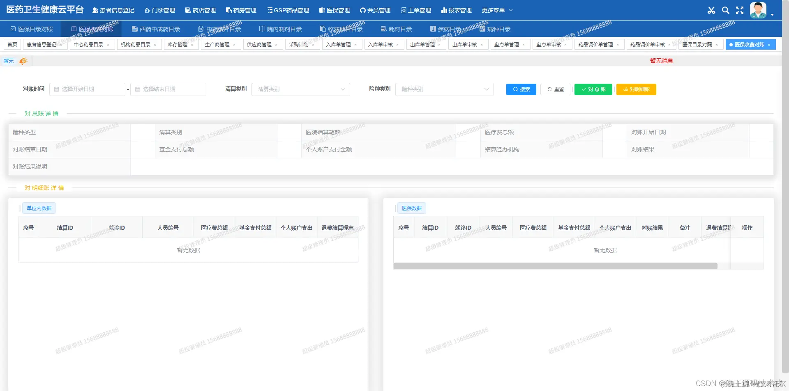The image size is (789, 391).
Task: Select the 医保收费对账 submenu item
Action: (x=92, y=29)
